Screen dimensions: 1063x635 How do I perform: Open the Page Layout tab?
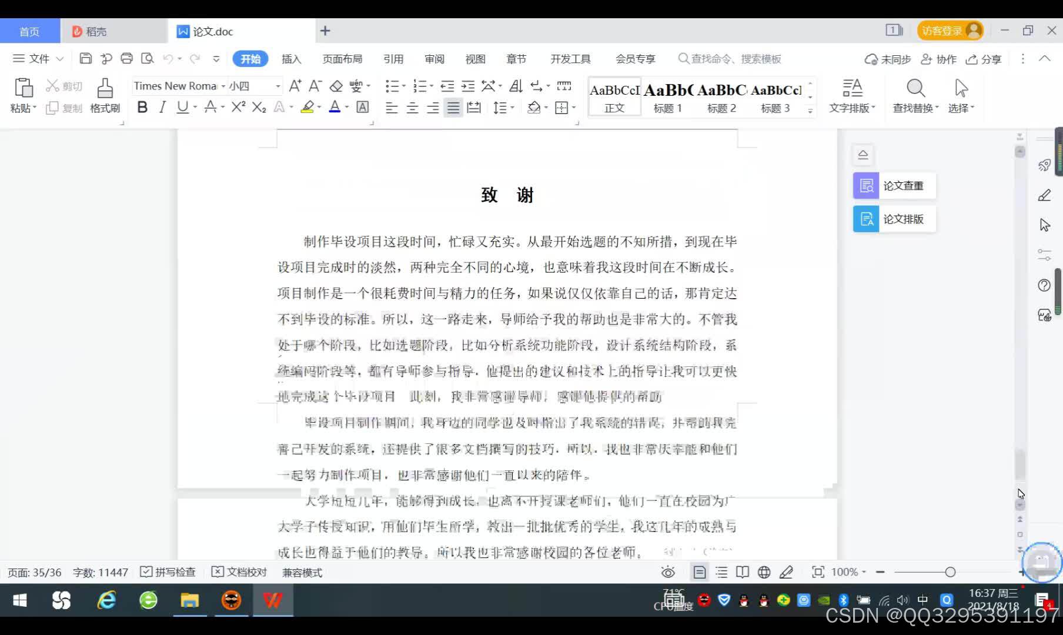342,59
